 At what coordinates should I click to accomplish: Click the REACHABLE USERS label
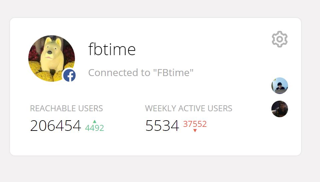(66, 108)
